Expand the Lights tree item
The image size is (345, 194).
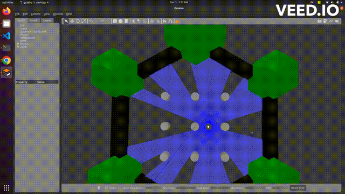point(18,47)
